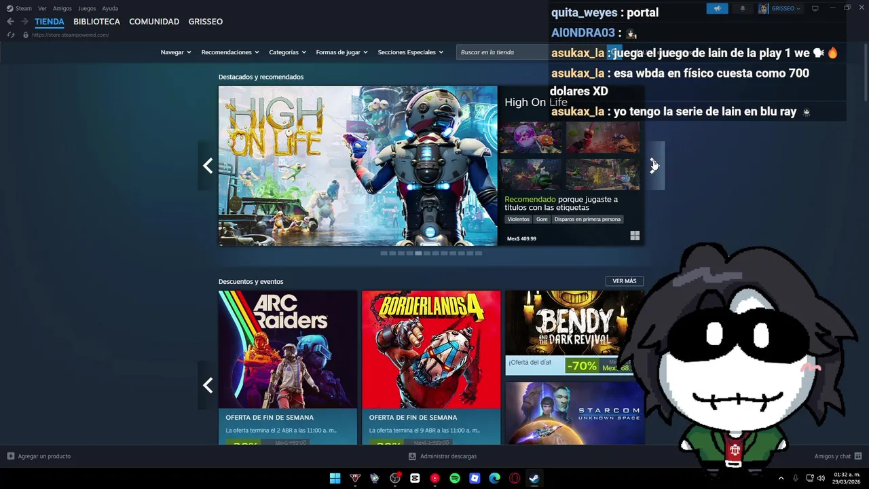Show previous featured game with left arrow

[x=208, y=166]
